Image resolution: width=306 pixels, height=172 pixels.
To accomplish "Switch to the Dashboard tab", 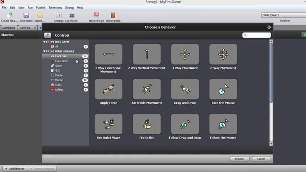I will [x=9, y=28].
